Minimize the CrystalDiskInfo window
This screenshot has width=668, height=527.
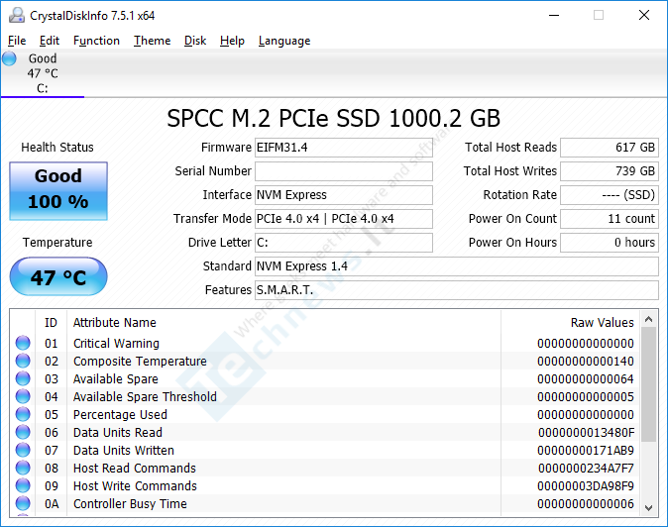[554, 15]
